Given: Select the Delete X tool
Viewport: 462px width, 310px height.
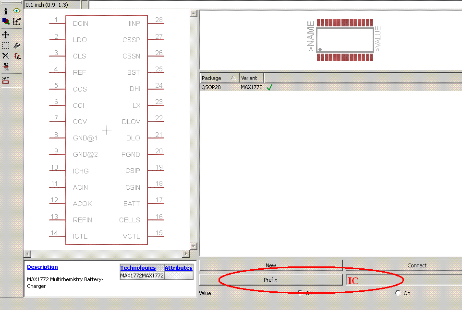Looking at the screenshot, I should pos(6,56).
